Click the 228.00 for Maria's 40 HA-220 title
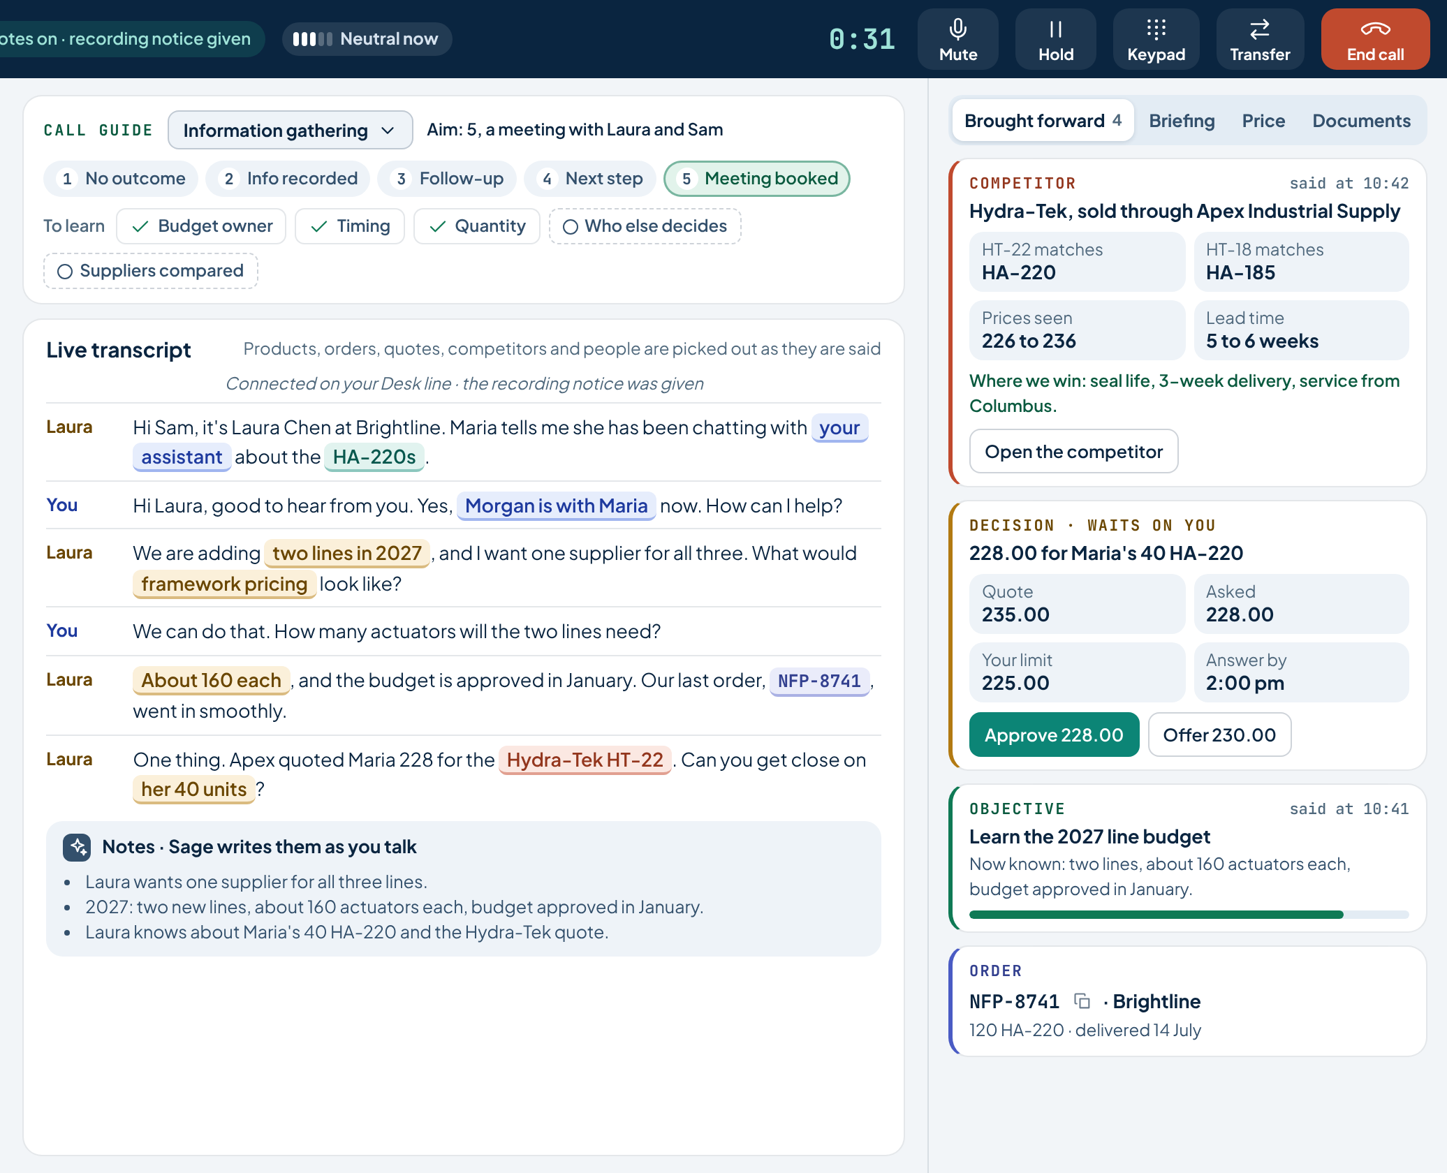The image size is (1447, 1173). click(x=1106, y=554)
